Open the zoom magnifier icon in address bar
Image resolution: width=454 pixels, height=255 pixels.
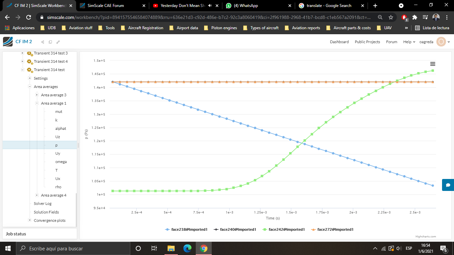point(380,17)
